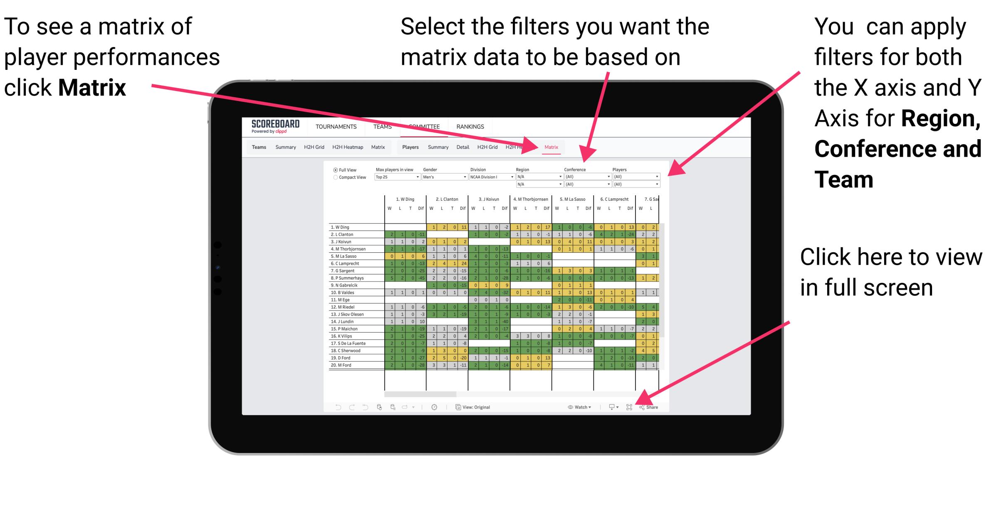Viewport: 989px width, 532px height.
Task: Click the Share icon button
Action: pos(648,407)
